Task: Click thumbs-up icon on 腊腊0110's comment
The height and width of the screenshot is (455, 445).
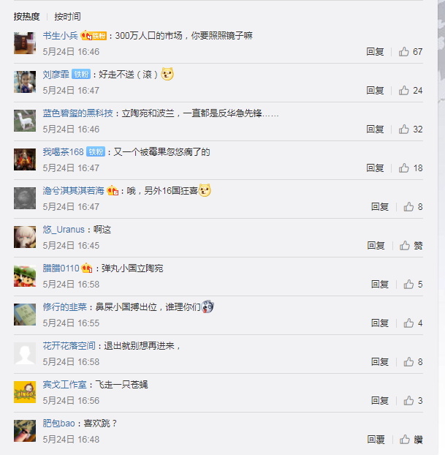Action: tap(408, 284)
